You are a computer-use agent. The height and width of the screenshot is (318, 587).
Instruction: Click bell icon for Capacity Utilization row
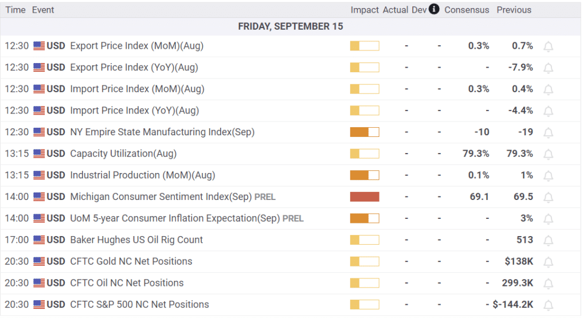tap(548, 154)
